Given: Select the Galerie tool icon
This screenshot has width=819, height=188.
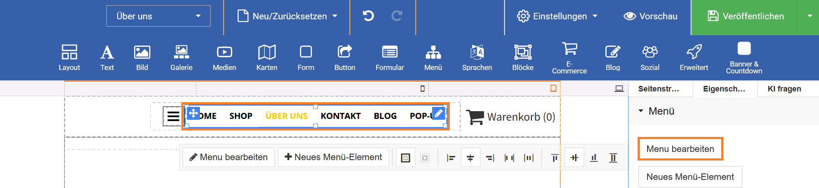Looking at the screenshot, I should tap(181, 58).
